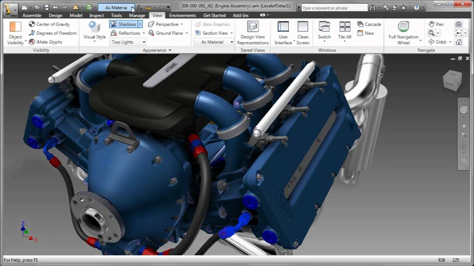Viewport: 474px width, 266px height.
Task: Expand the Perspective dropdown arrow
Action: click(181, 24)
